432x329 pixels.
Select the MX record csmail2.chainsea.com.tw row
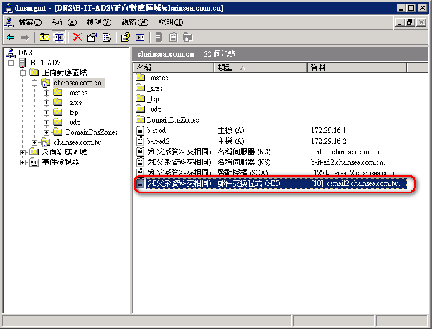pyautogui.click(x=271, y=183)
